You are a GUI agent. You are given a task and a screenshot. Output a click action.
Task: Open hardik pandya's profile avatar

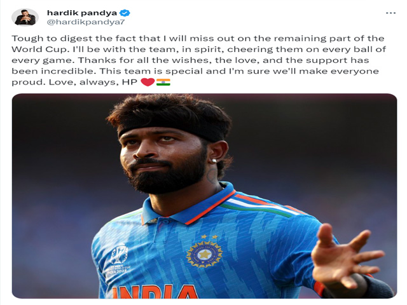[25, 17]
